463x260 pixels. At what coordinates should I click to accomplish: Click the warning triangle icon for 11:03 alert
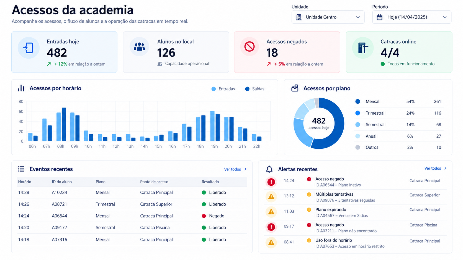pyautogui.click(x=271, y=212)
